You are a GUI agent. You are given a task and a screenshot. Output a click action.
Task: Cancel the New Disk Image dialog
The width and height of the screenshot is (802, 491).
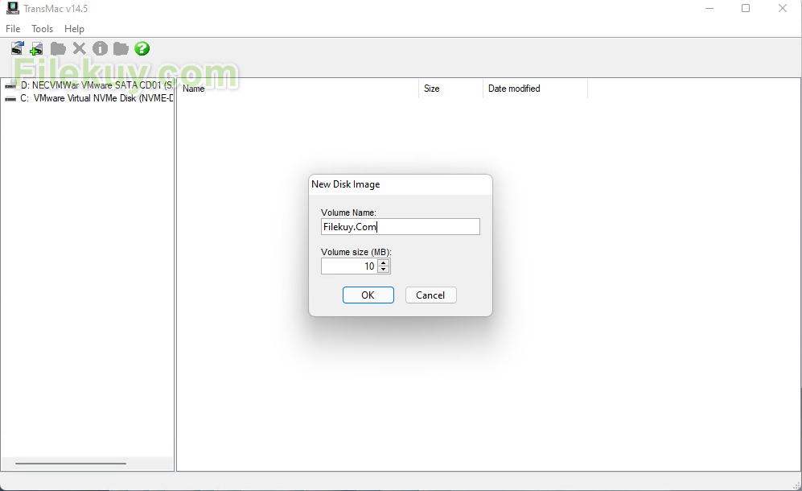(430, 295)
